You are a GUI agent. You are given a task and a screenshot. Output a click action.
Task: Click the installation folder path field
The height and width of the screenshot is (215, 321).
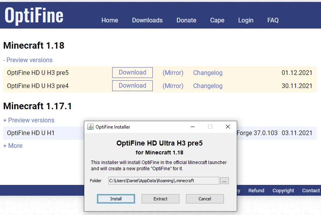[x=163, y=181]
